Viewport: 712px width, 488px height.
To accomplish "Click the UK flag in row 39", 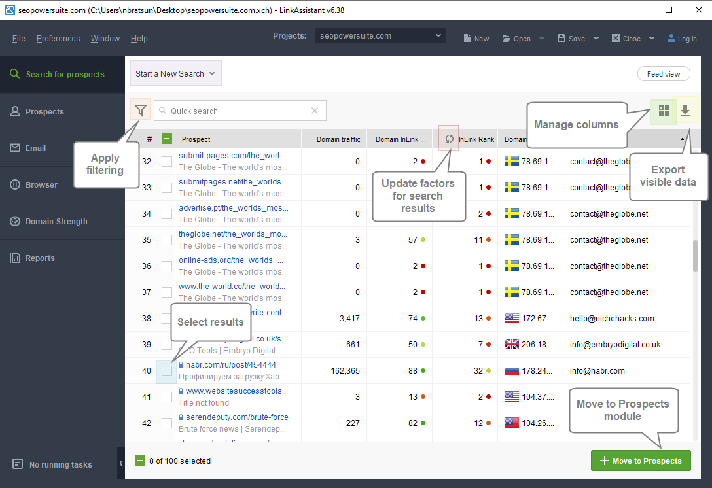I will (x=511, y=344).
